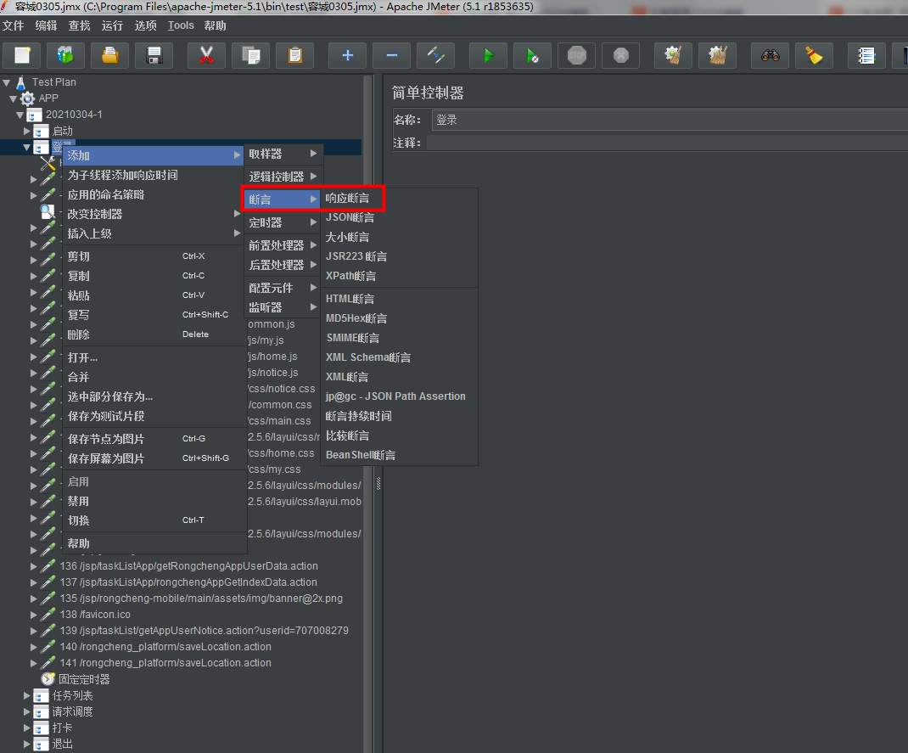Select 140 /rongcheng_platform/saveLocation.action sampler
The image size is (908, 753).
[165, 646]
